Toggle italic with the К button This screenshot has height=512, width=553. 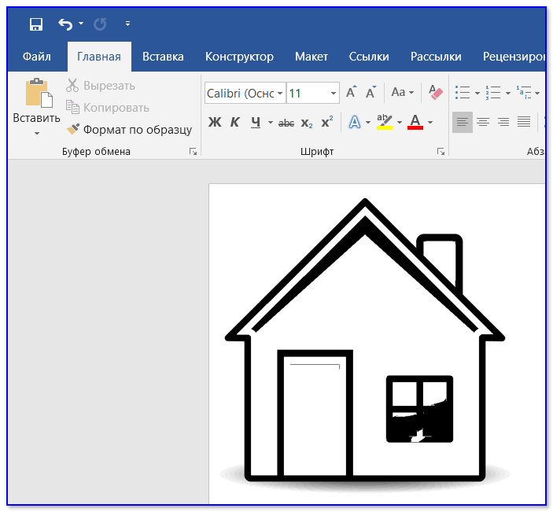click(234, 122)
